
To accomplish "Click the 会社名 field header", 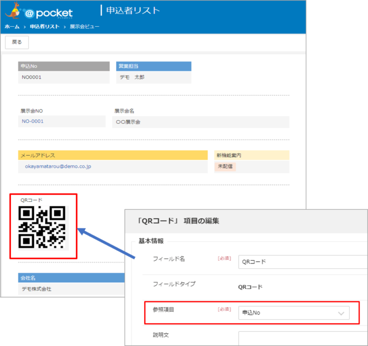I will point(71,278).
